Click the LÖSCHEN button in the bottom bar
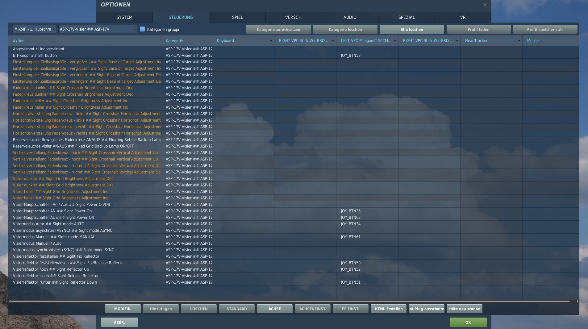The image size is (588, 329). [x=199, y=309]
